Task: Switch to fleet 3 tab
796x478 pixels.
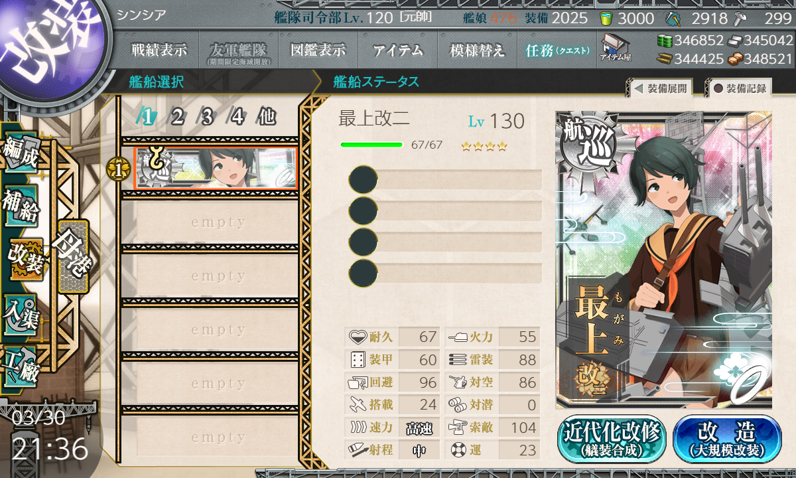Action: point(206,118)
